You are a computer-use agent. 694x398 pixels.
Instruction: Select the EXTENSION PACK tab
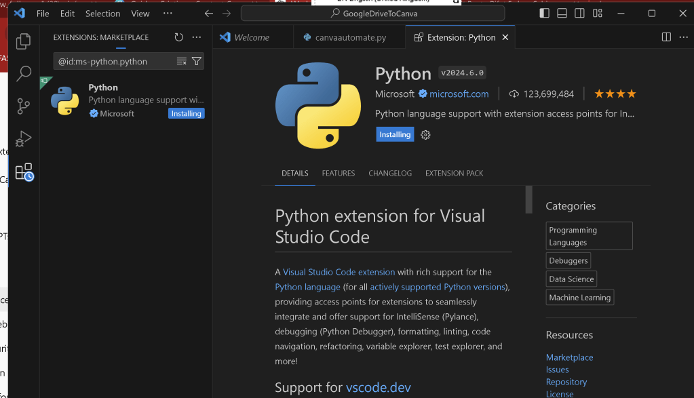pyautogui.click(x=454, y=174)
